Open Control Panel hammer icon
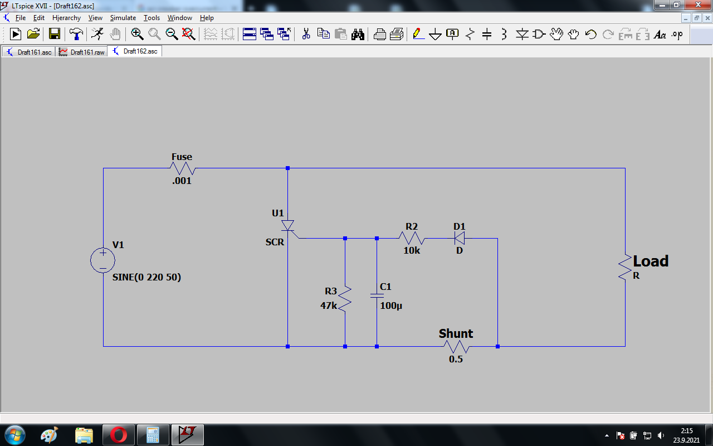Image resolution: width=713 pixels, height=446 pixels. pos(76,34)
